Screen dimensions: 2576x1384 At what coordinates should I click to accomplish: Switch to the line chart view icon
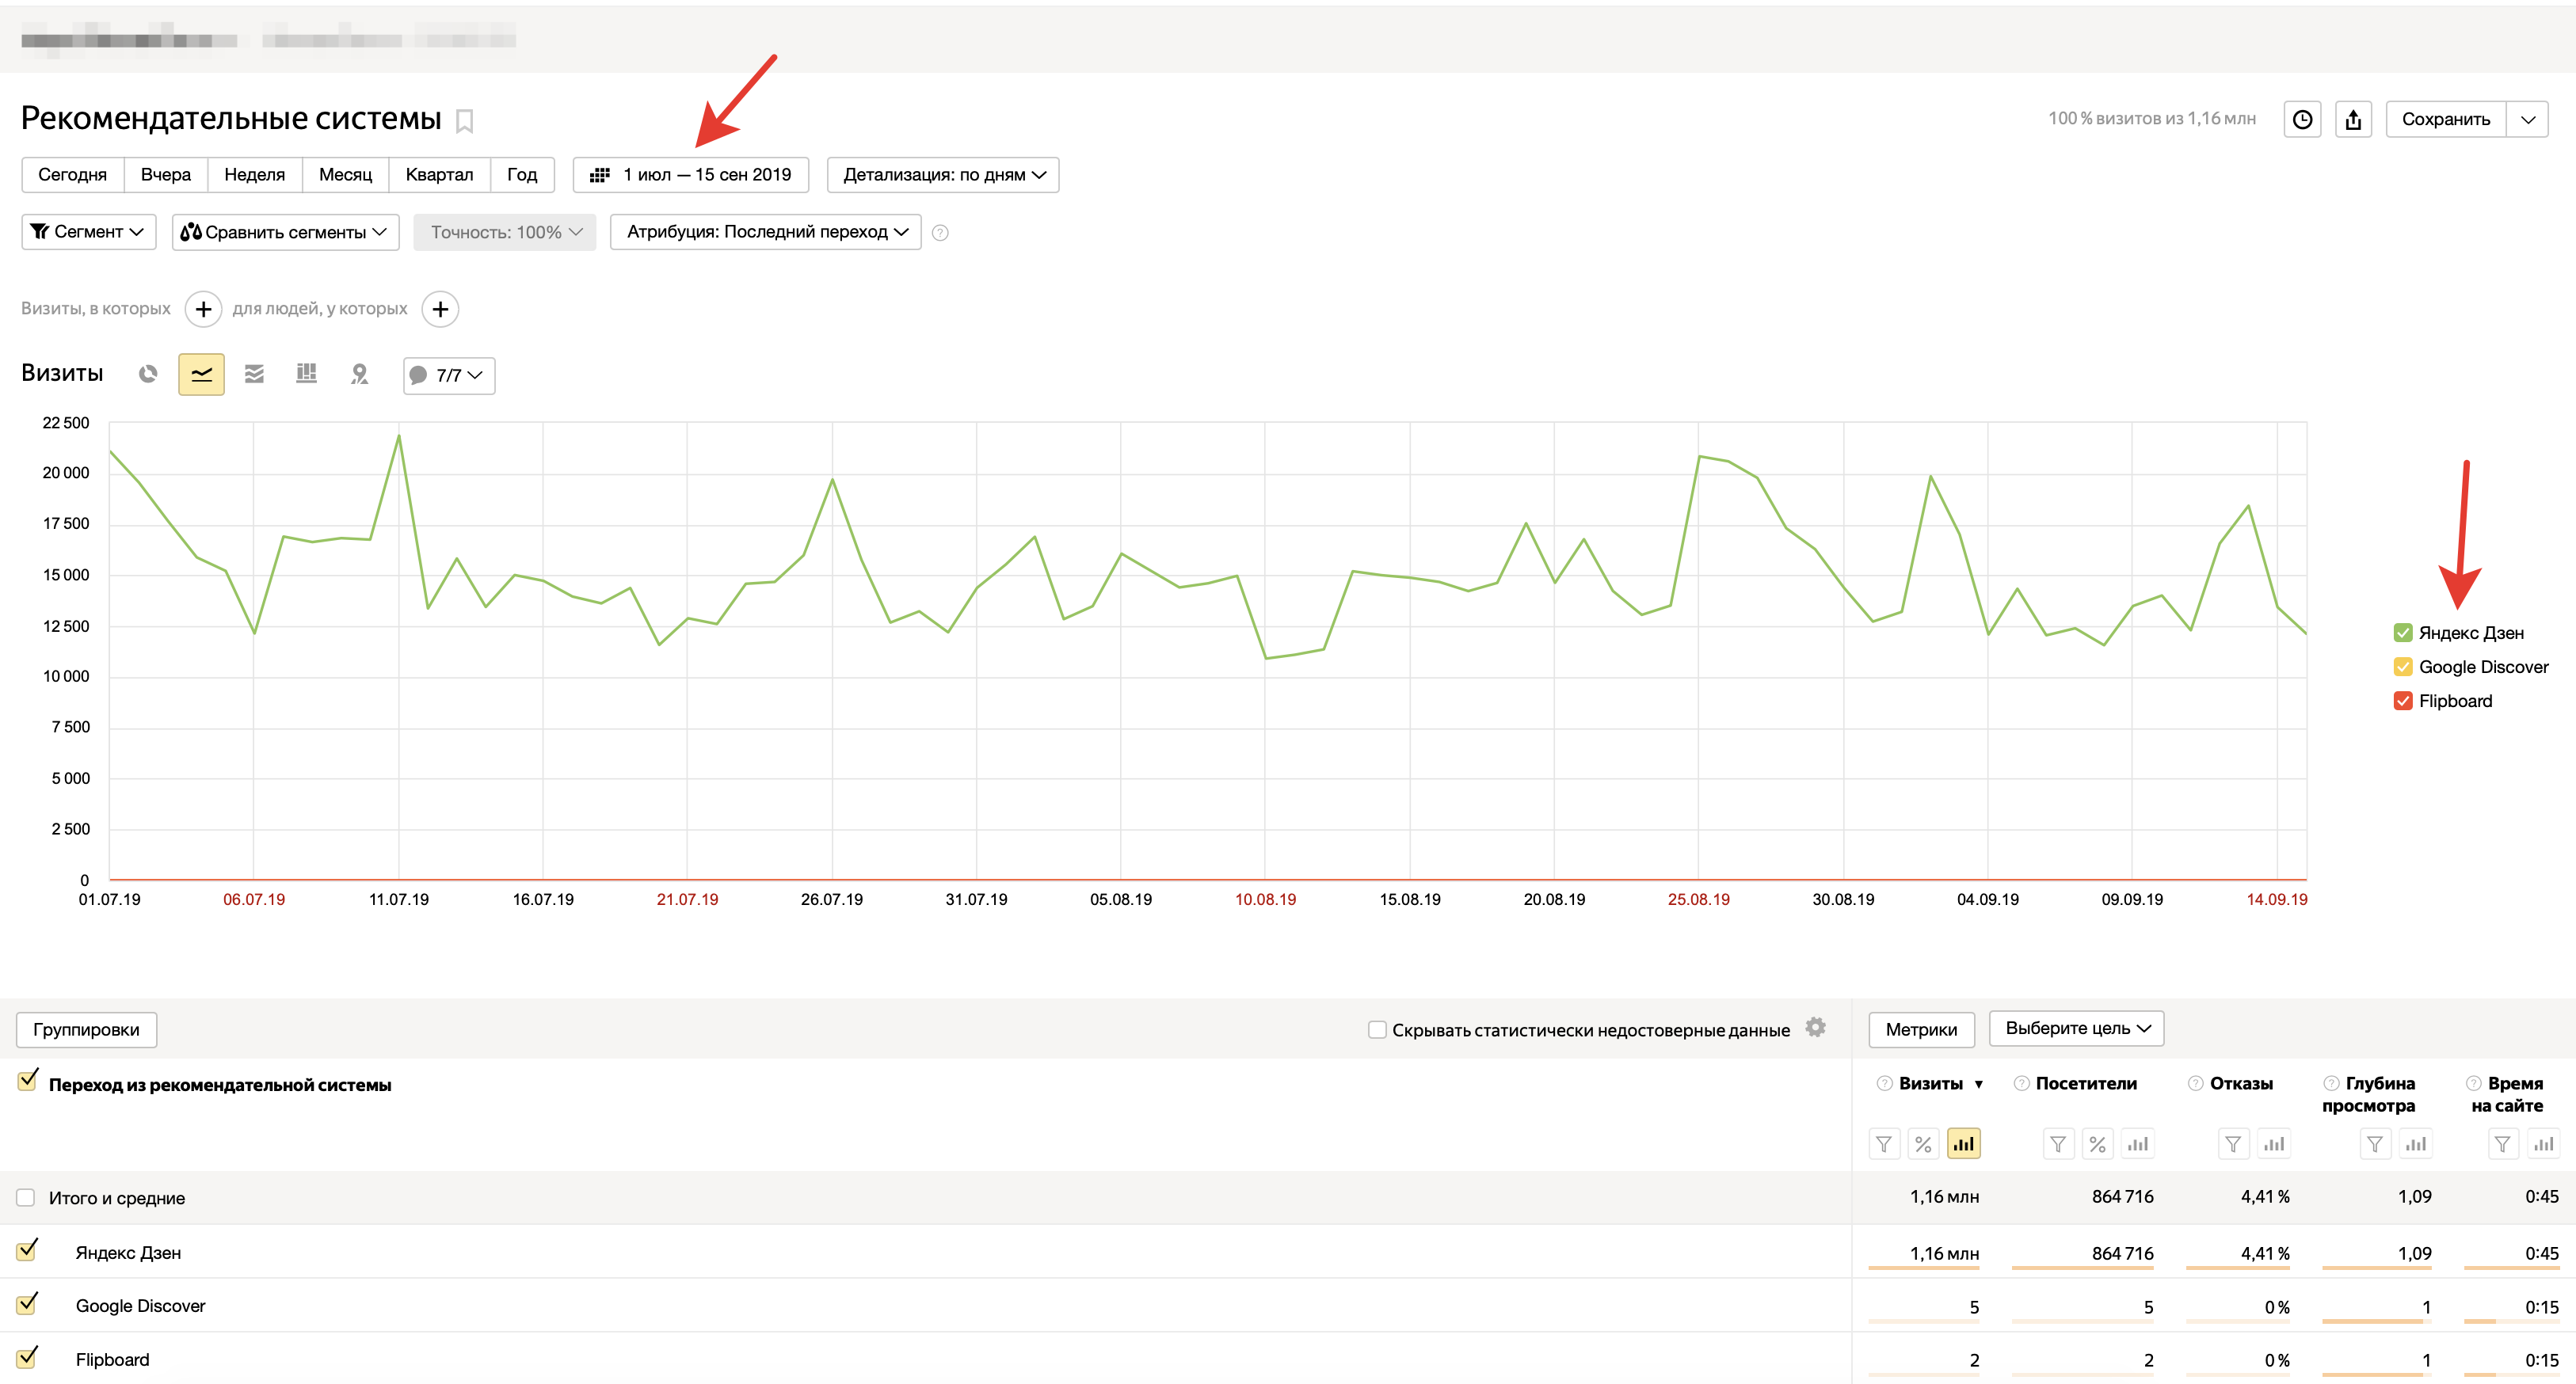pos(201,374)
